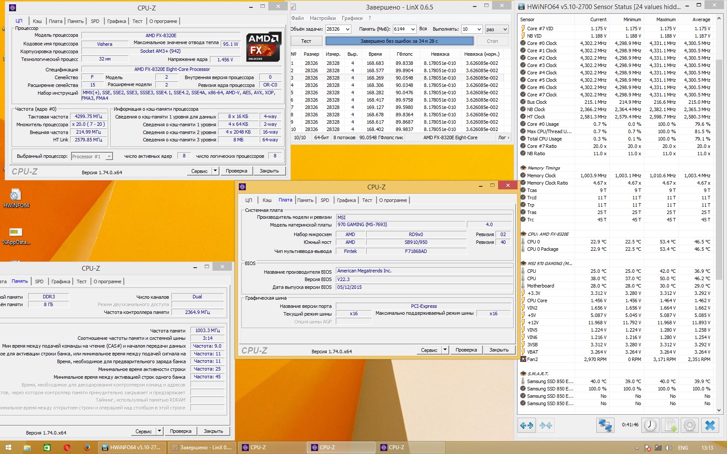Click CPU-Z processor window title-bar chip icon

tap(13, 8)
